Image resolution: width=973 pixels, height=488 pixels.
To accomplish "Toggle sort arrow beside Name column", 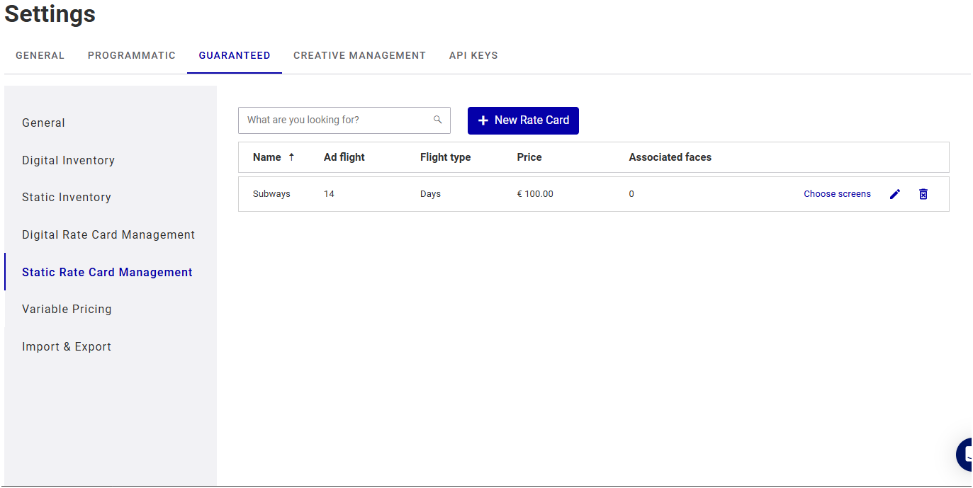I will [291, 157].
